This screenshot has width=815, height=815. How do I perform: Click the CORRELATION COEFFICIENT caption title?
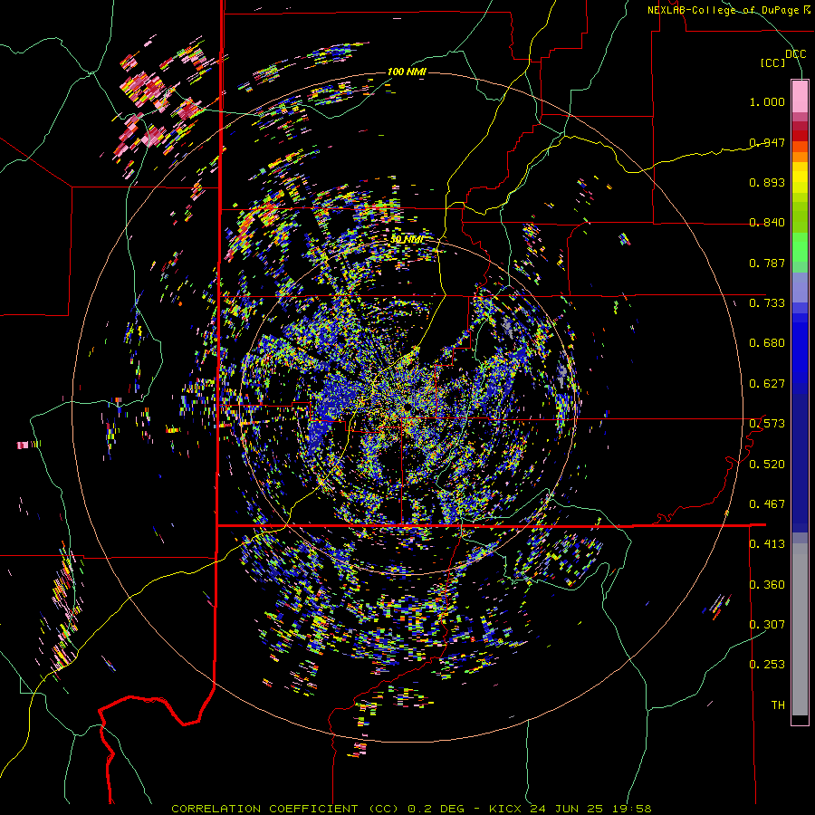285,809
